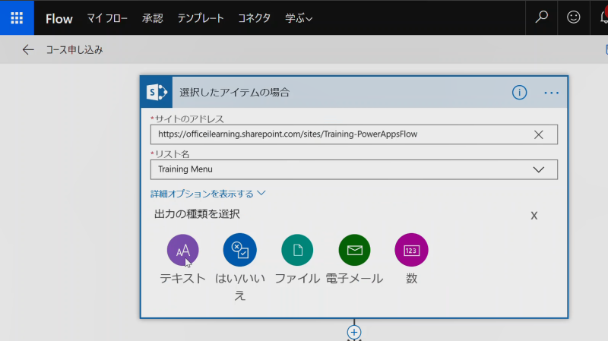Click the search magnifier icon
Screen dimensions: 608x341
pyautogui.click(x=542, y=17)
